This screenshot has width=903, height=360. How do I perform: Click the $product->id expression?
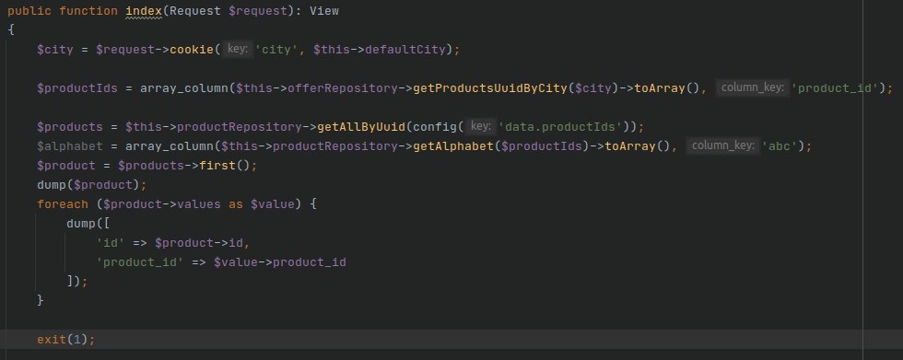pos(199,243)
